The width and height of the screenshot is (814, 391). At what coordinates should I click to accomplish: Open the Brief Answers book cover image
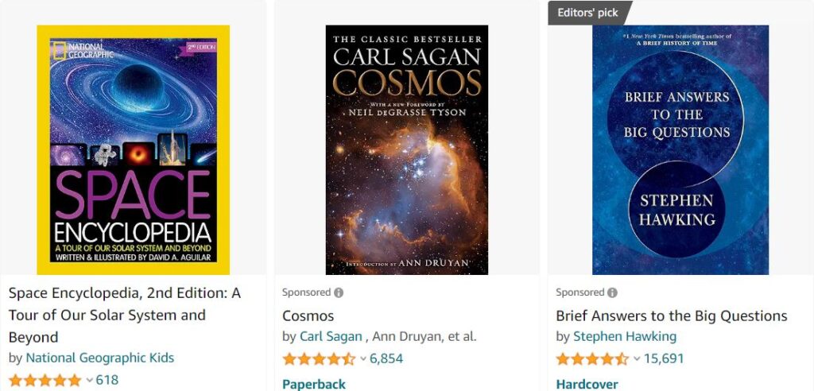pos(680,149)
